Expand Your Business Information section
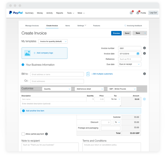 pos(23,65)
